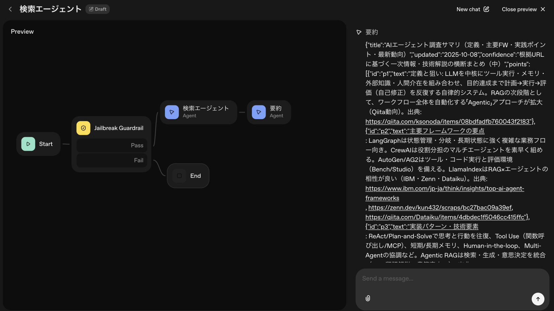Click the 検索エージェント agent node icon
Image resolution: width=554 pixels, height=311 pixels.
172,112
